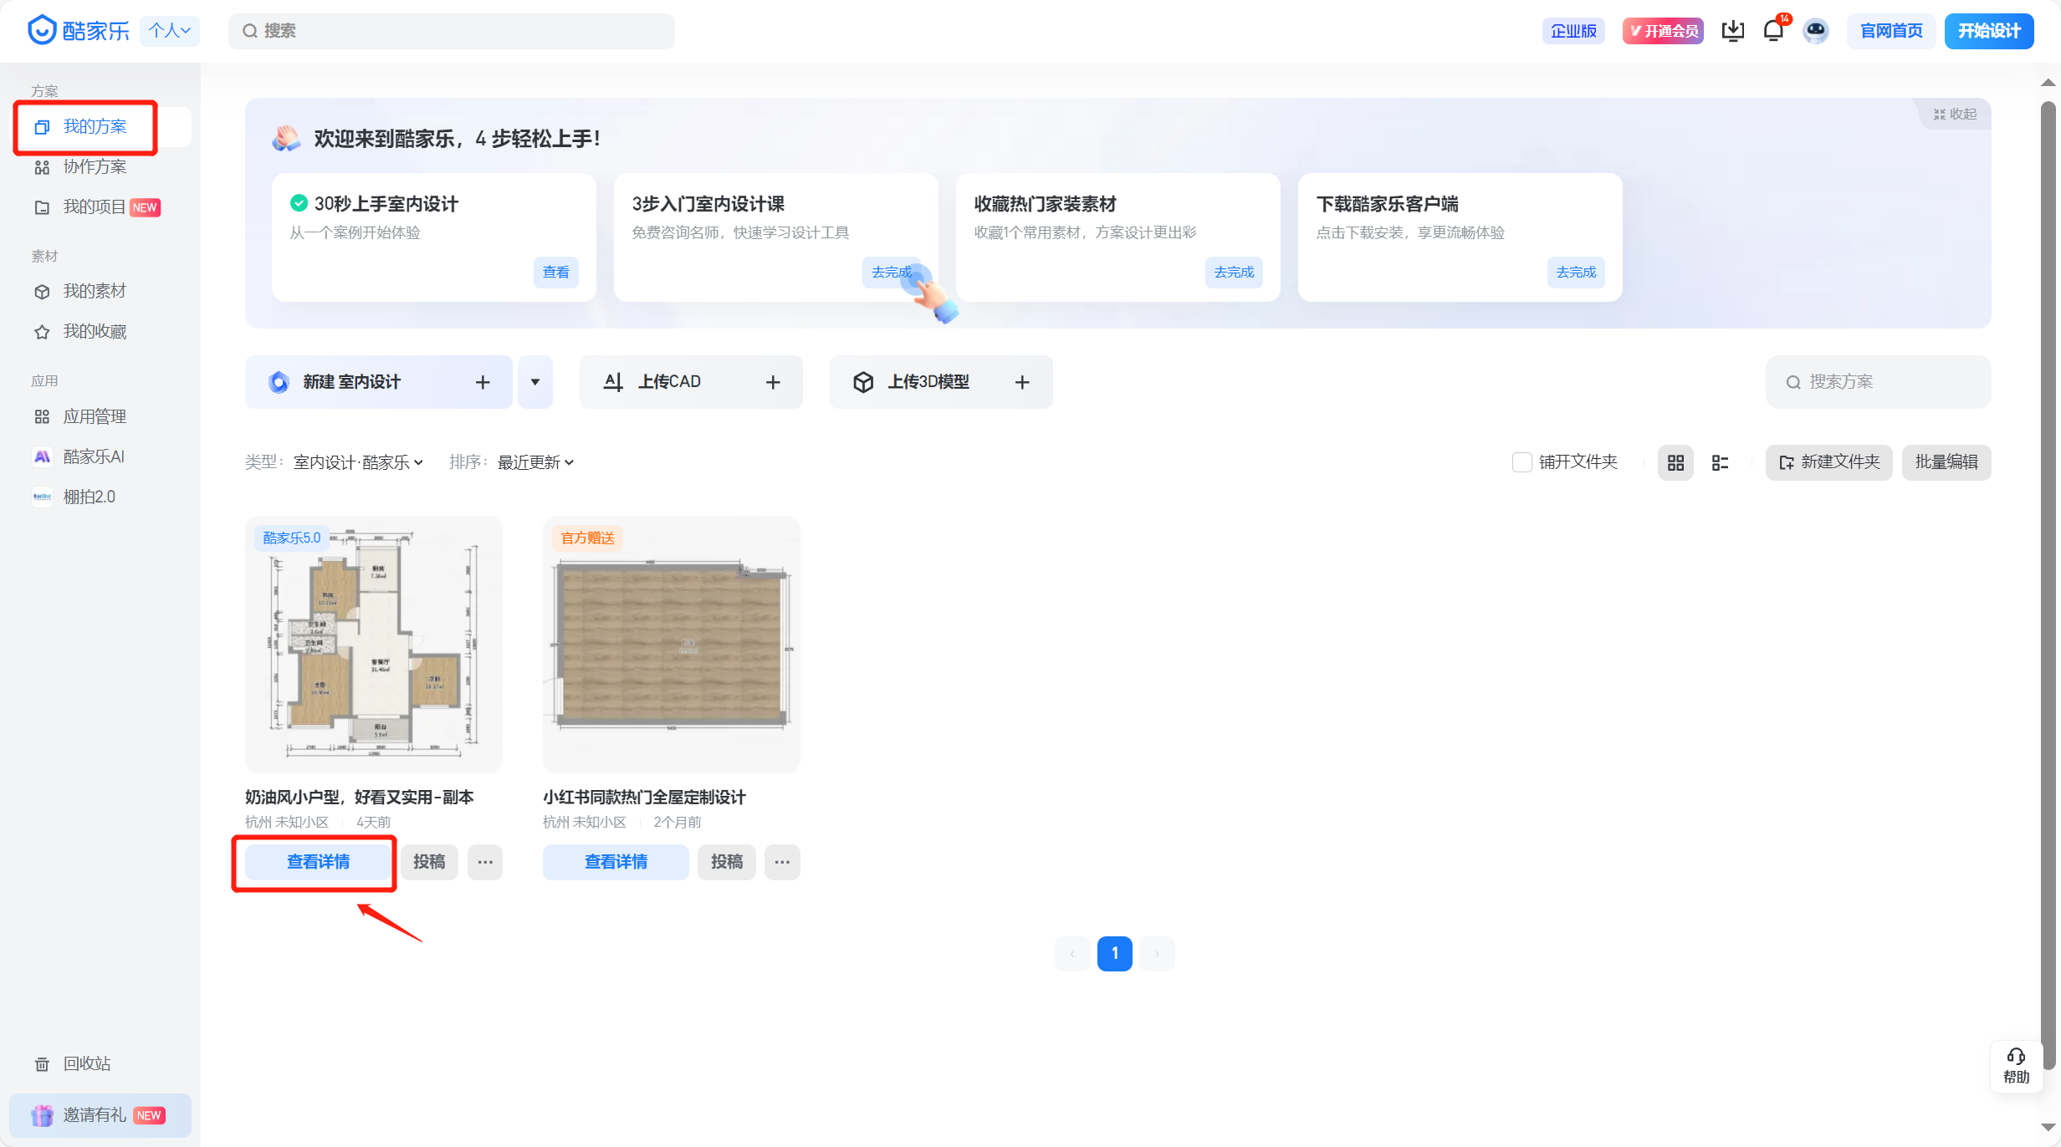Open the notifications bell
The height and width of the screenshot is (1147, 2061).
(x=1773, y=31)
